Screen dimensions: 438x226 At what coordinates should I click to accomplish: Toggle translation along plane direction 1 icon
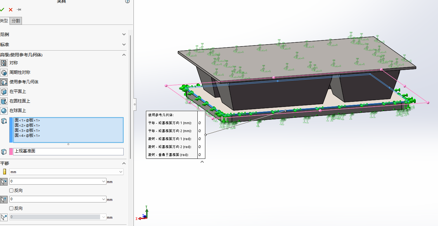pos(4,181)
